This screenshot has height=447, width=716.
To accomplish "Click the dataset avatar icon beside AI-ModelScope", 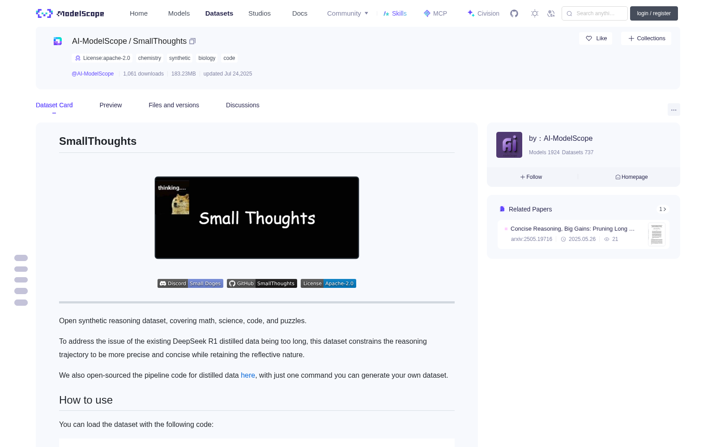I will [58, 41].
